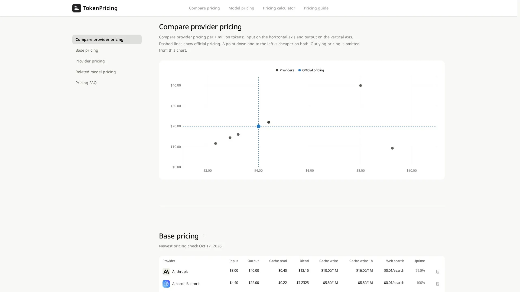Select Compare provider pricing in sidebar

click(x=107, y=39)
